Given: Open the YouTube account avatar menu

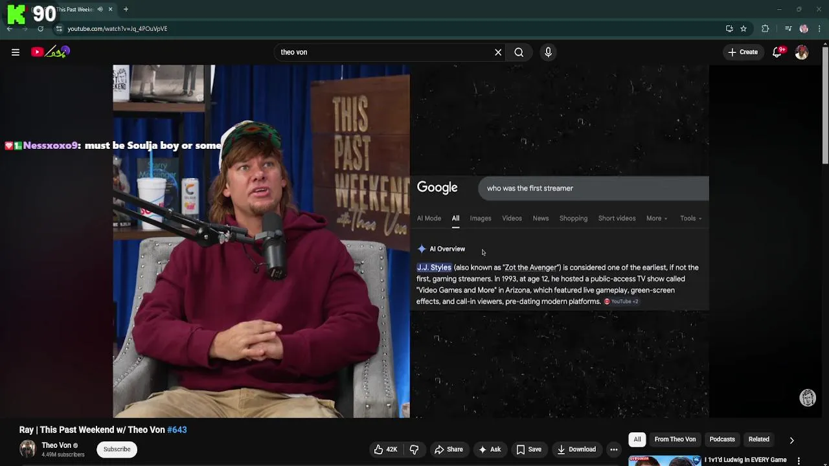Looking at the screenshot, I should point(802,52).
